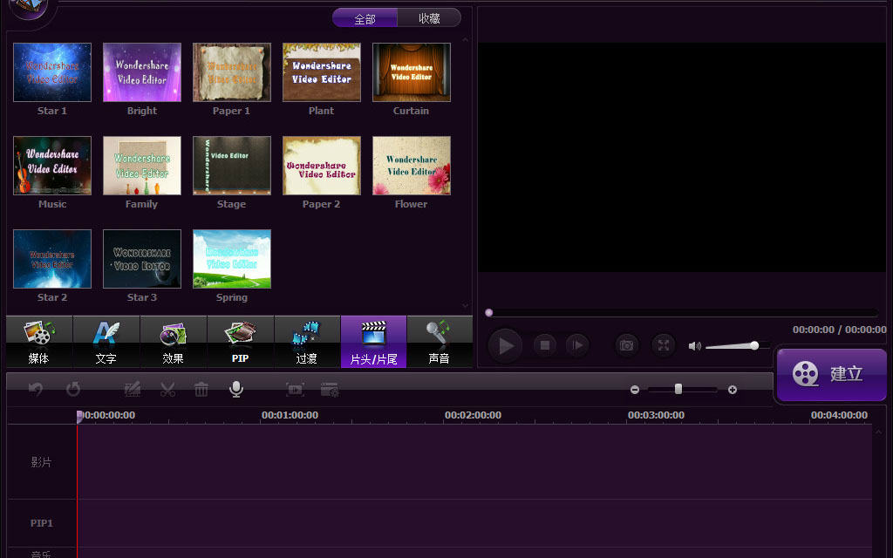Switch the preview to full screen
Screen dimensions: 893x558
664,345
